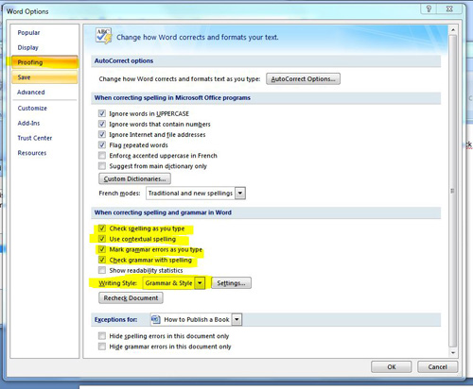Viewport: 473px width, 389px height.
Task: Open the French modes dropdown
Action: tap(240, 193)
